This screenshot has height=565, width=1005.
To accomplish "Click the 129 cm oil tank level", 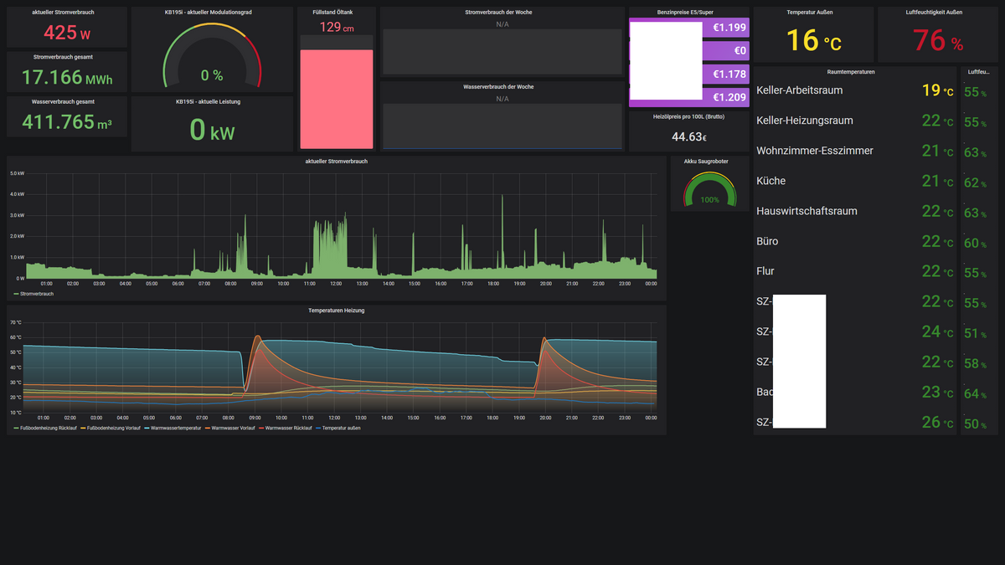I will pos(336,28).
